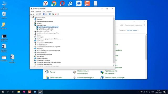This screenshot has height=94, width=168.
Task: Click the Bluetooth icon in the device tree
Action: (35, 19)
